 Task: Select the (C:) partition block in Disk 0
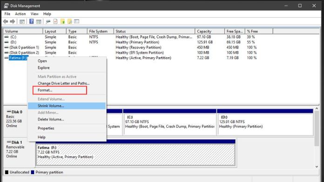click(169, 122)
